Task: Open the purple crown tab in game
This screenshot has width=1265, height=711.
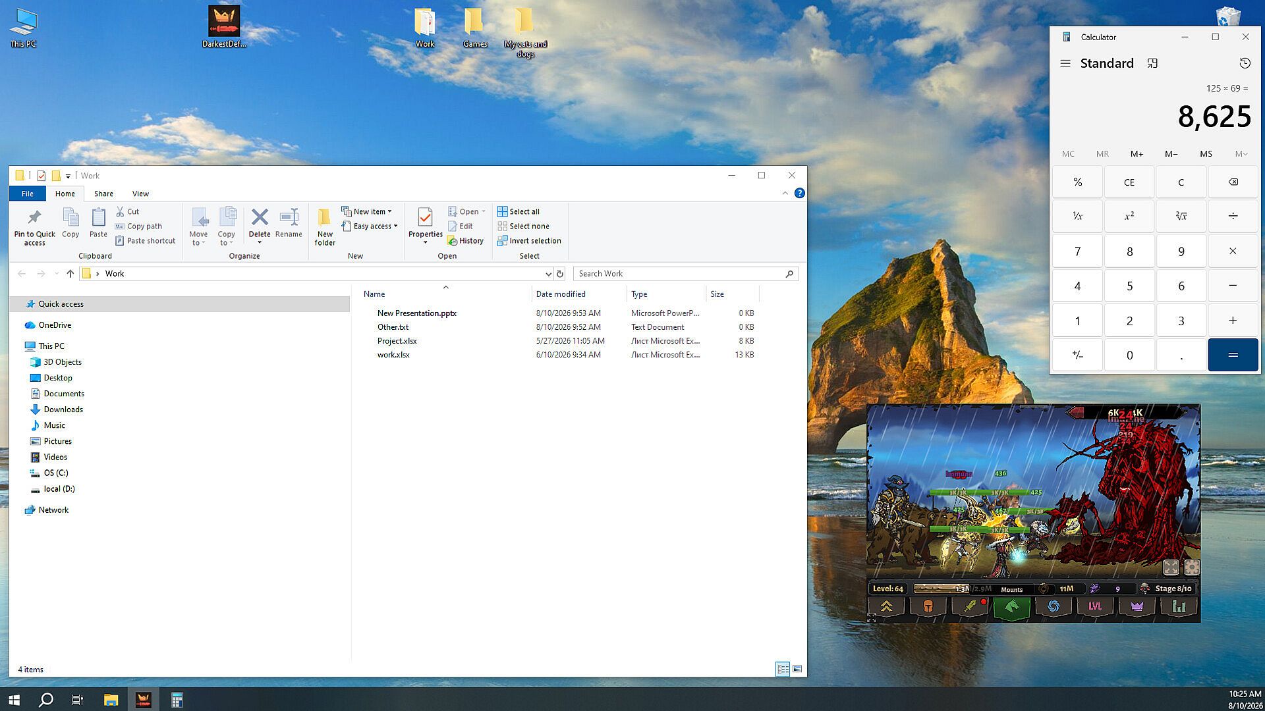Action: click(1137, 606)
